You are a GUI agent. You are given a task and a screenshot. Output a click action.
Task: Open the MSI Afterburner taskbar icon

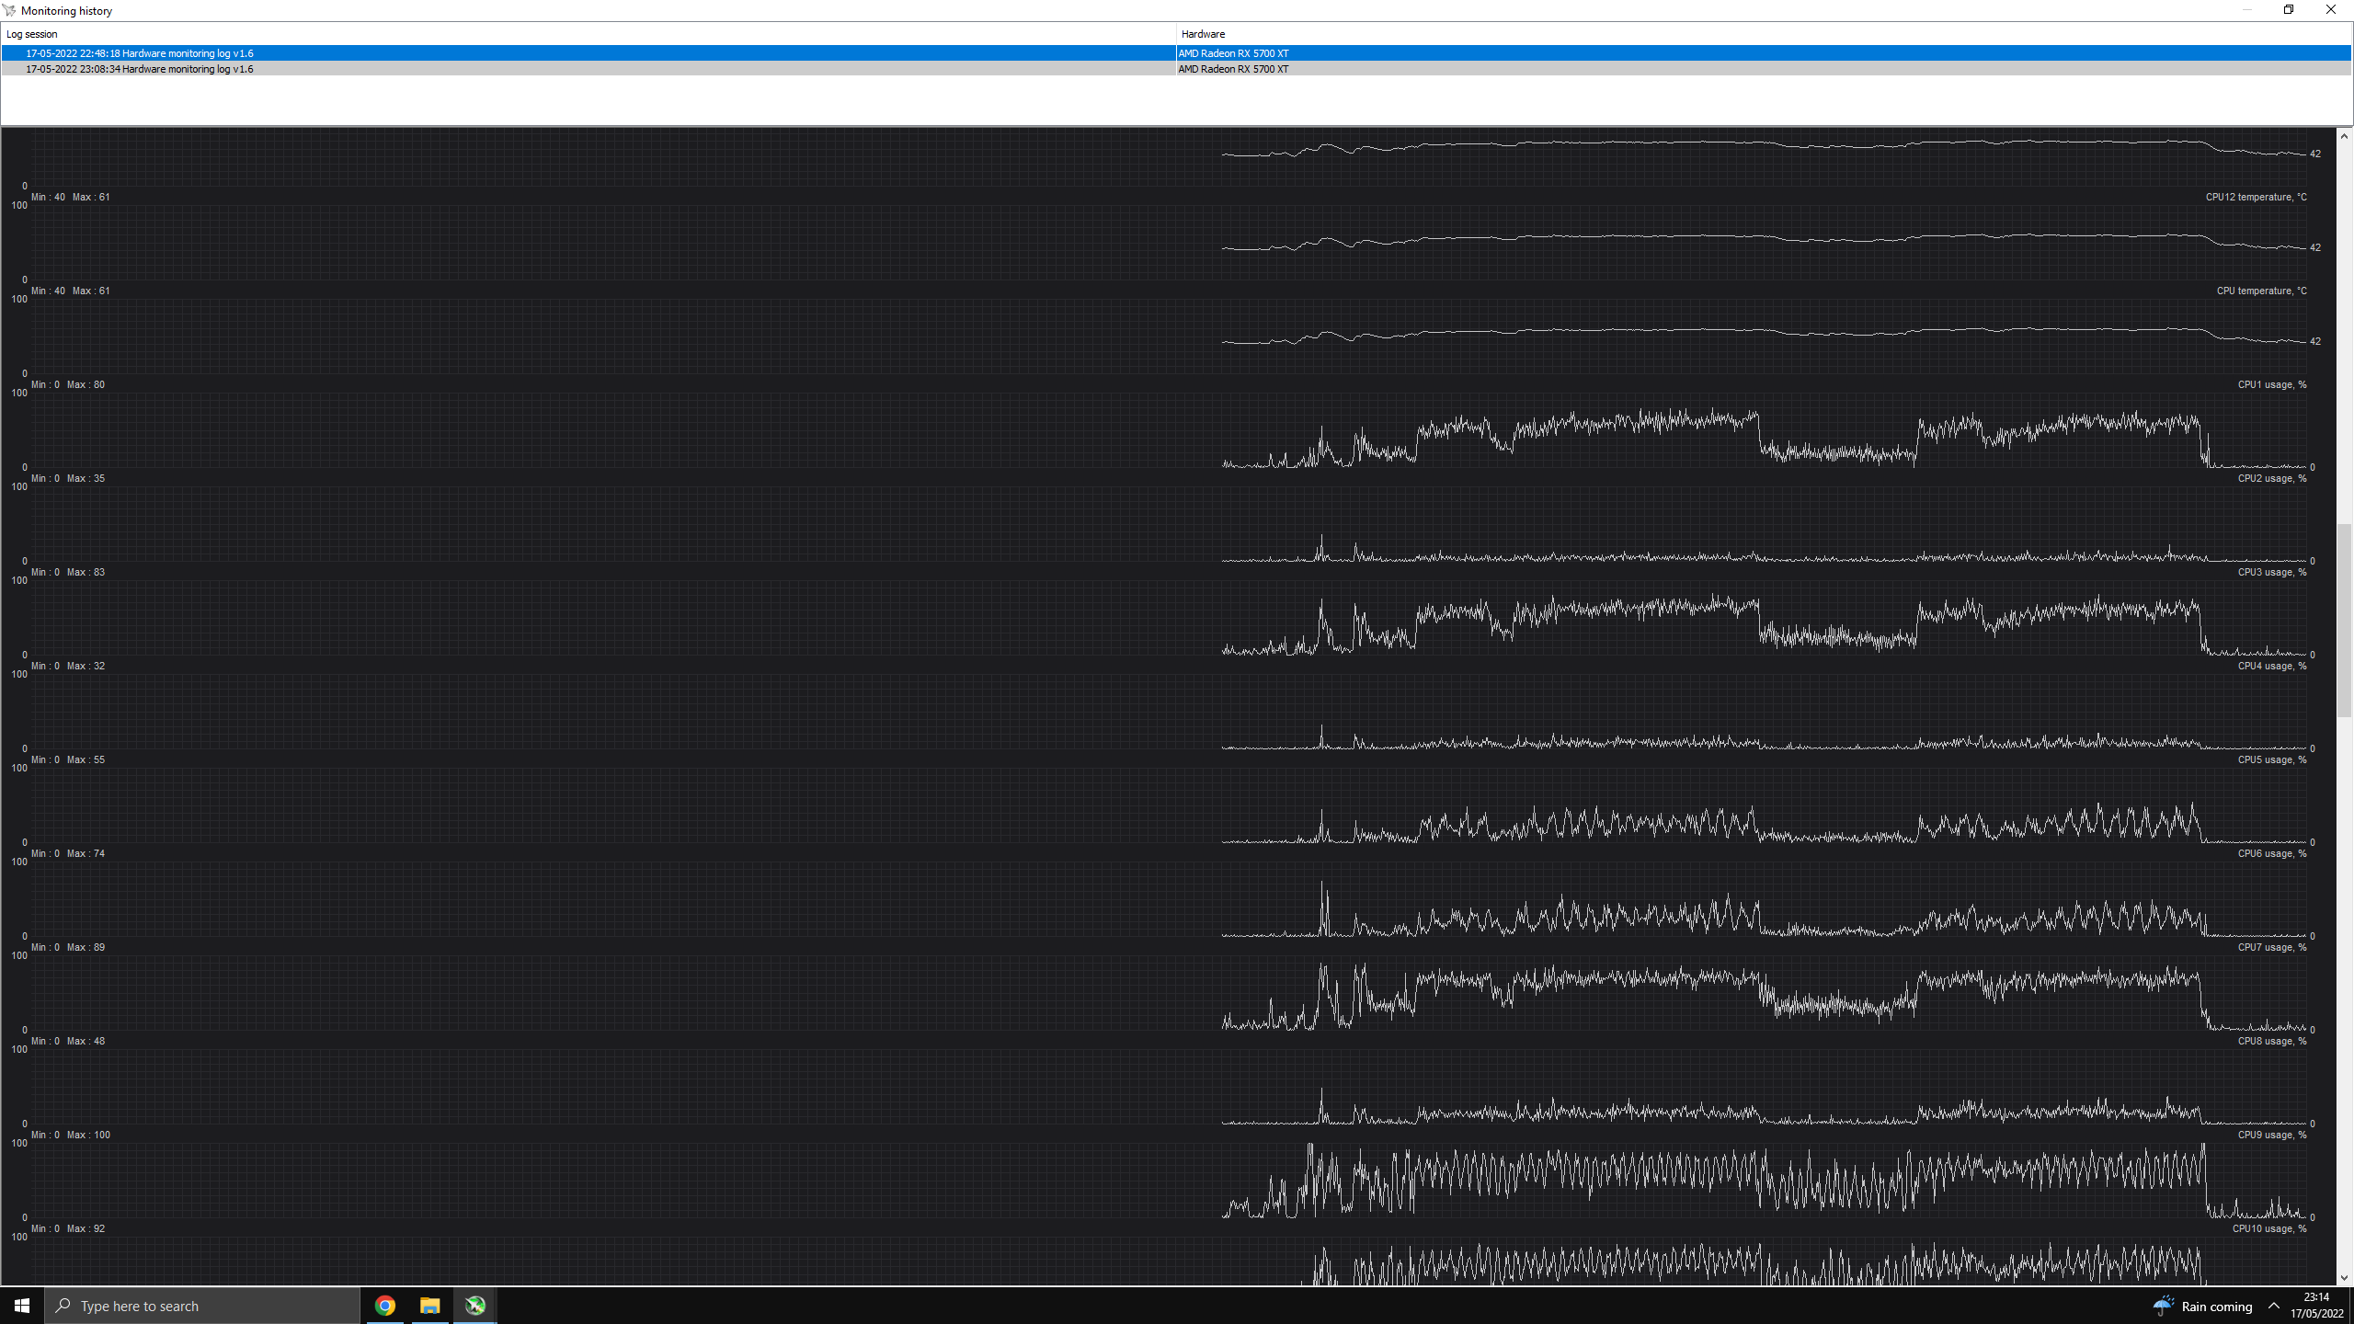click(475, 1306)
